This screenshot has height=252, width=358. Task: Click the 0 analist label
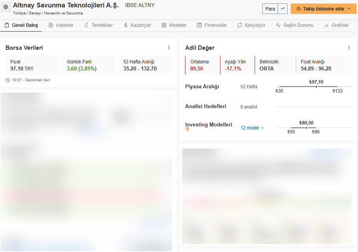(x=249, y=107)
